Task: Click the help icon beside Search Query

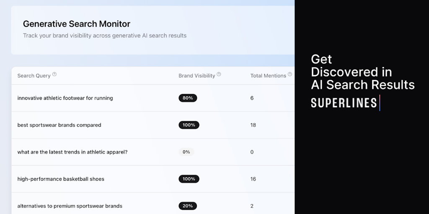Action: coord(54,75)
